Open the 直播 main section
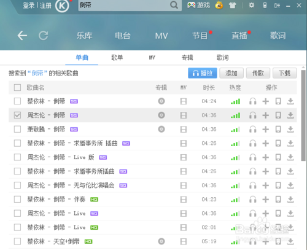 coord(239,36)
